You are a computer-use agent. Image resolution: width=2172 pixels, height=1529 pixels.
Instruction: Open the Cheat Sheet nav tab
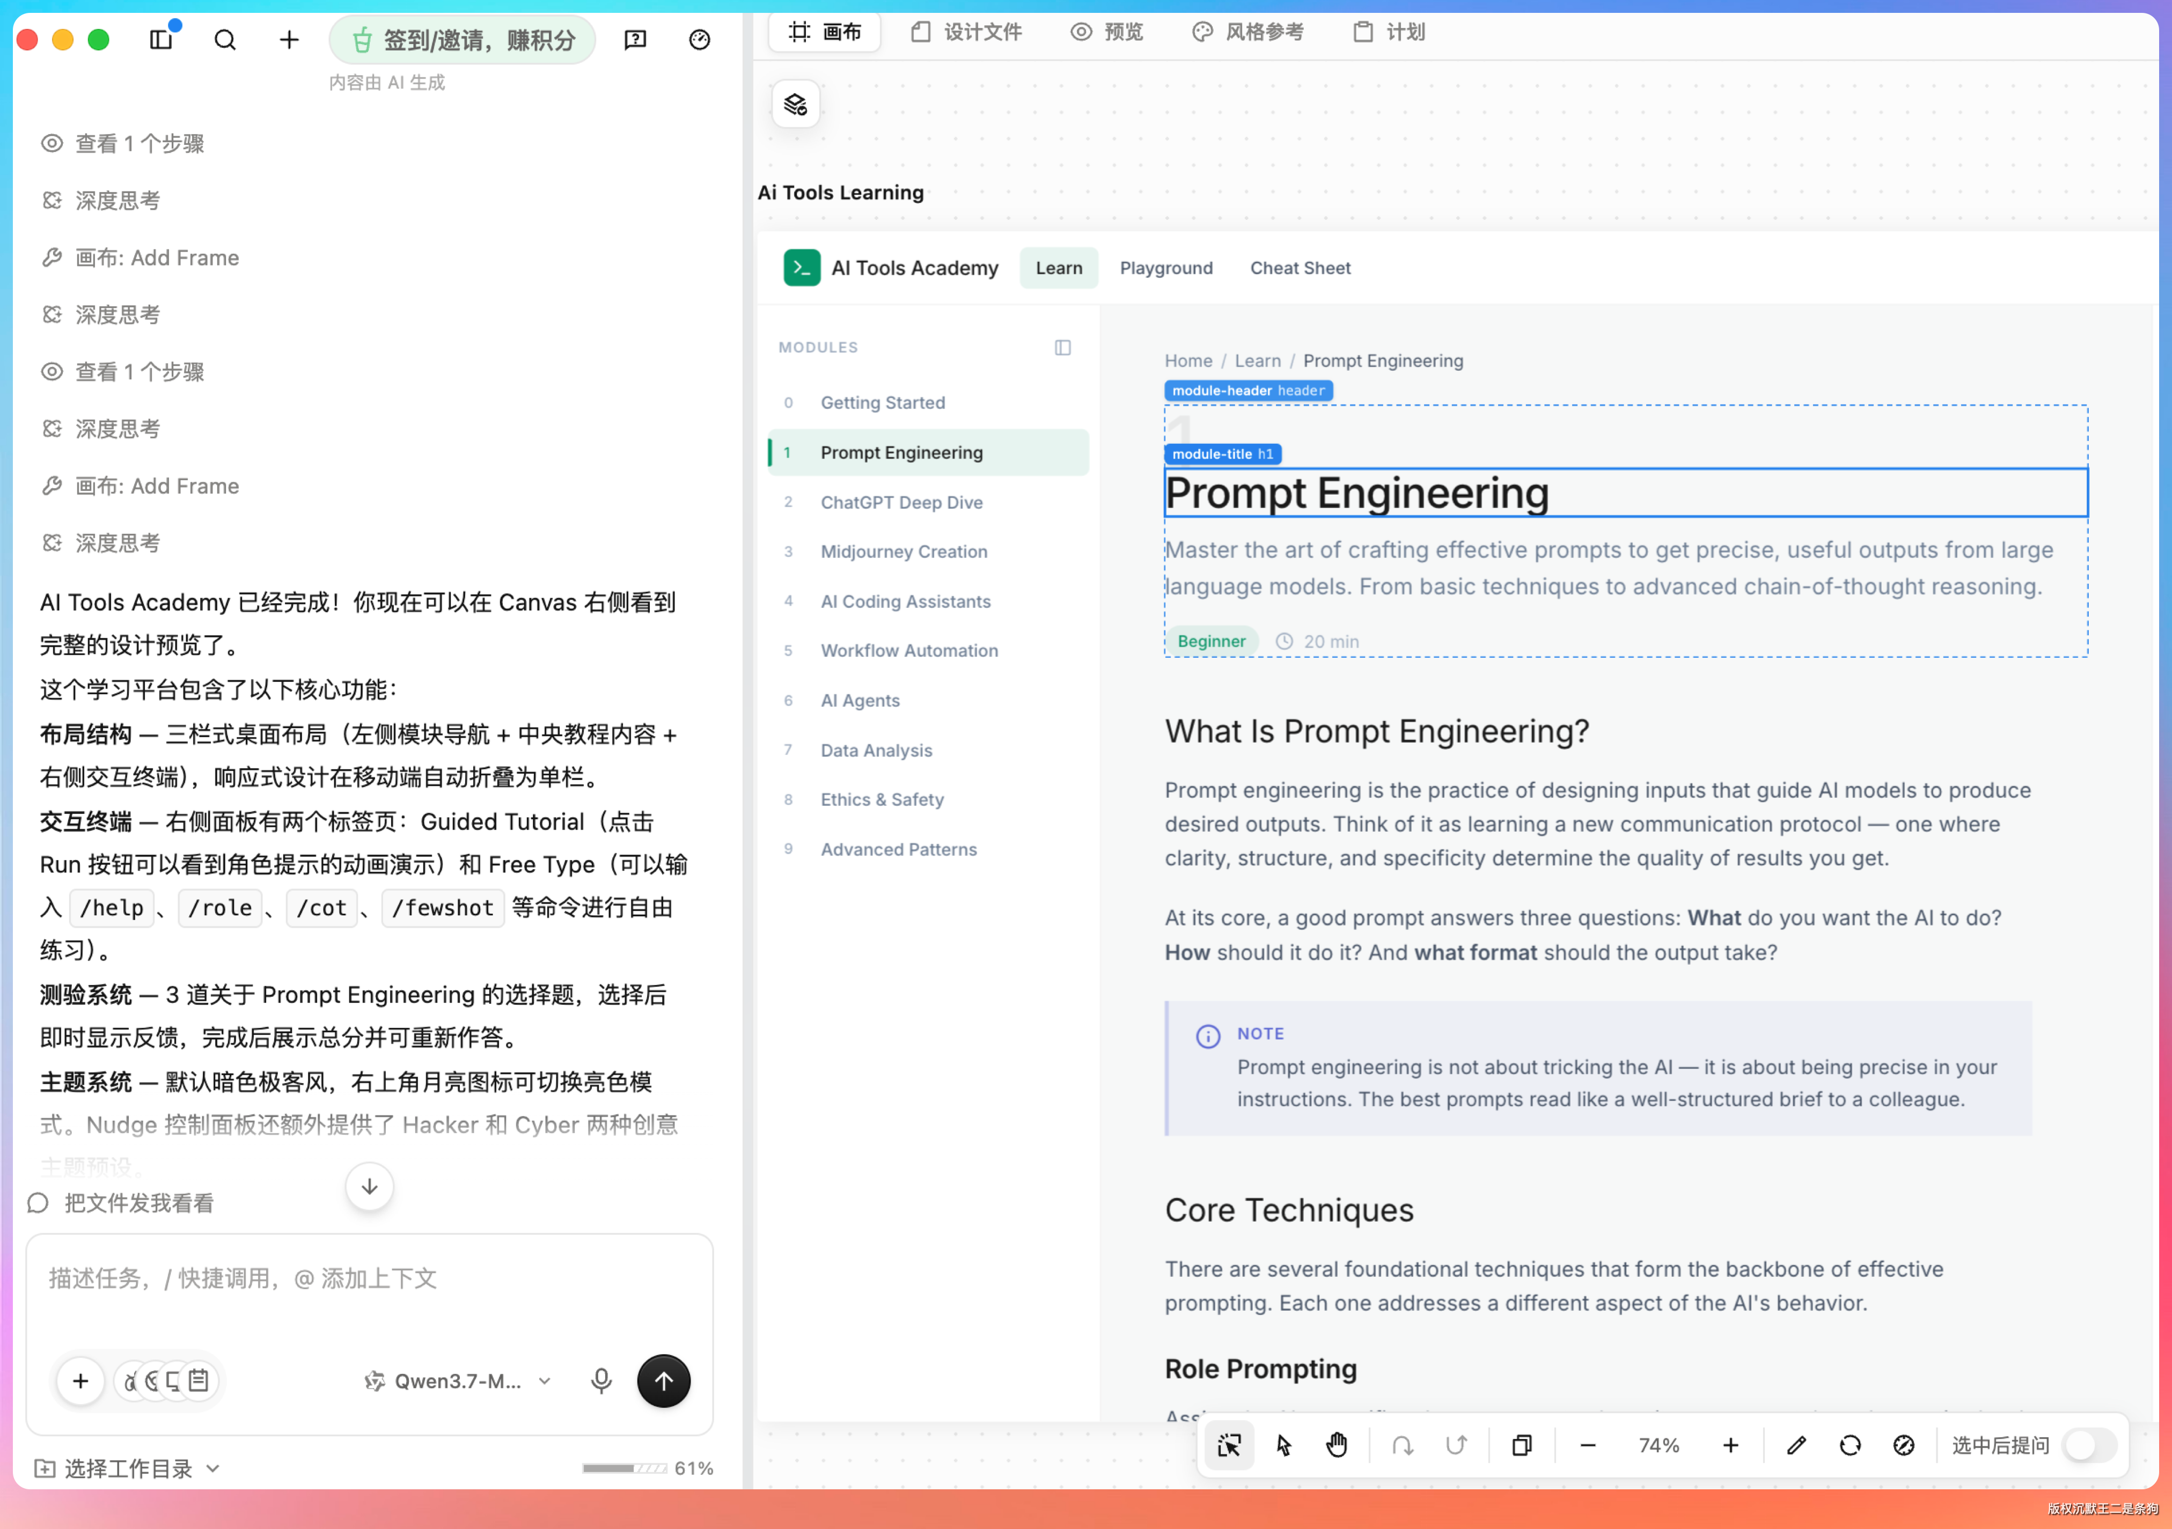pyautogui.click(x=1300, y=268)
